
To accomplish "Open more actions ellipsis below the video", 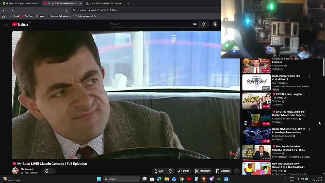I will (237, 171).
